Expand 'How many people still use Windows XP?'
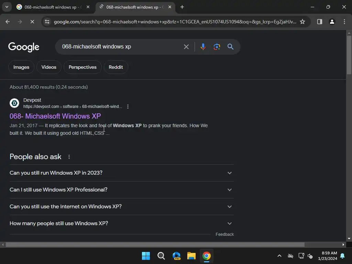Image resolution: width=352 pixels, height=264 pixels. point(121,223)
